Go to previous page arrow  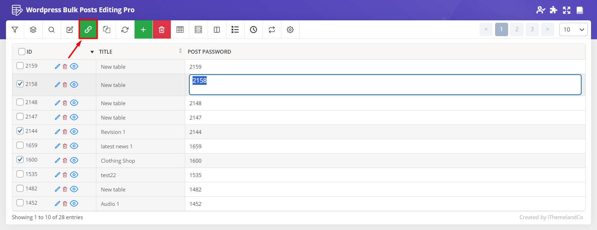pos(486,29)
